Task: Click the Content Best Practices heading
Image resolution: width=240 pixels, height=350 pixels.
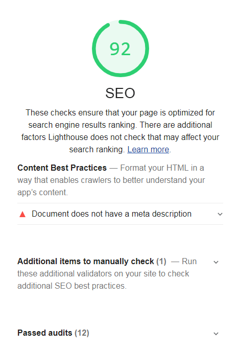Action: point(62,168)
